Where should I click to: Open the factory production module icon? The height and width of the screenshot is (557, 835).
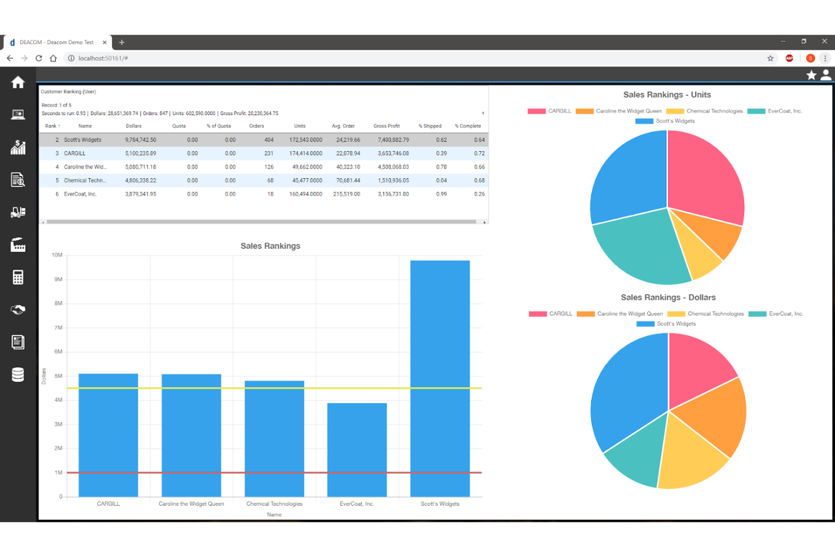tap(17, 245)
